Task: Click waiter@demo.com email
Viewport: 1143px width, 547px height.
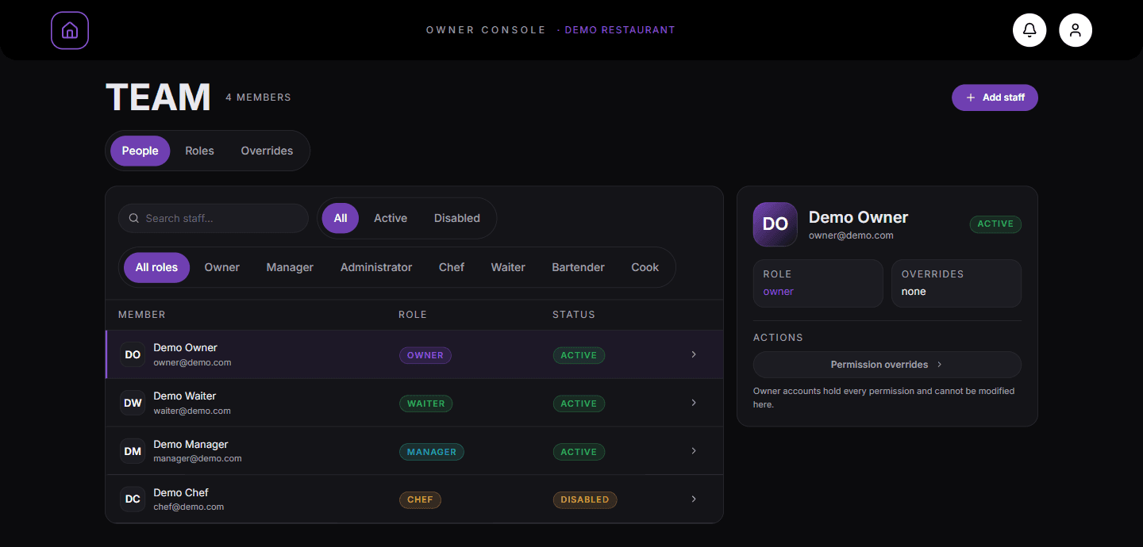Action: pos(192,411)
